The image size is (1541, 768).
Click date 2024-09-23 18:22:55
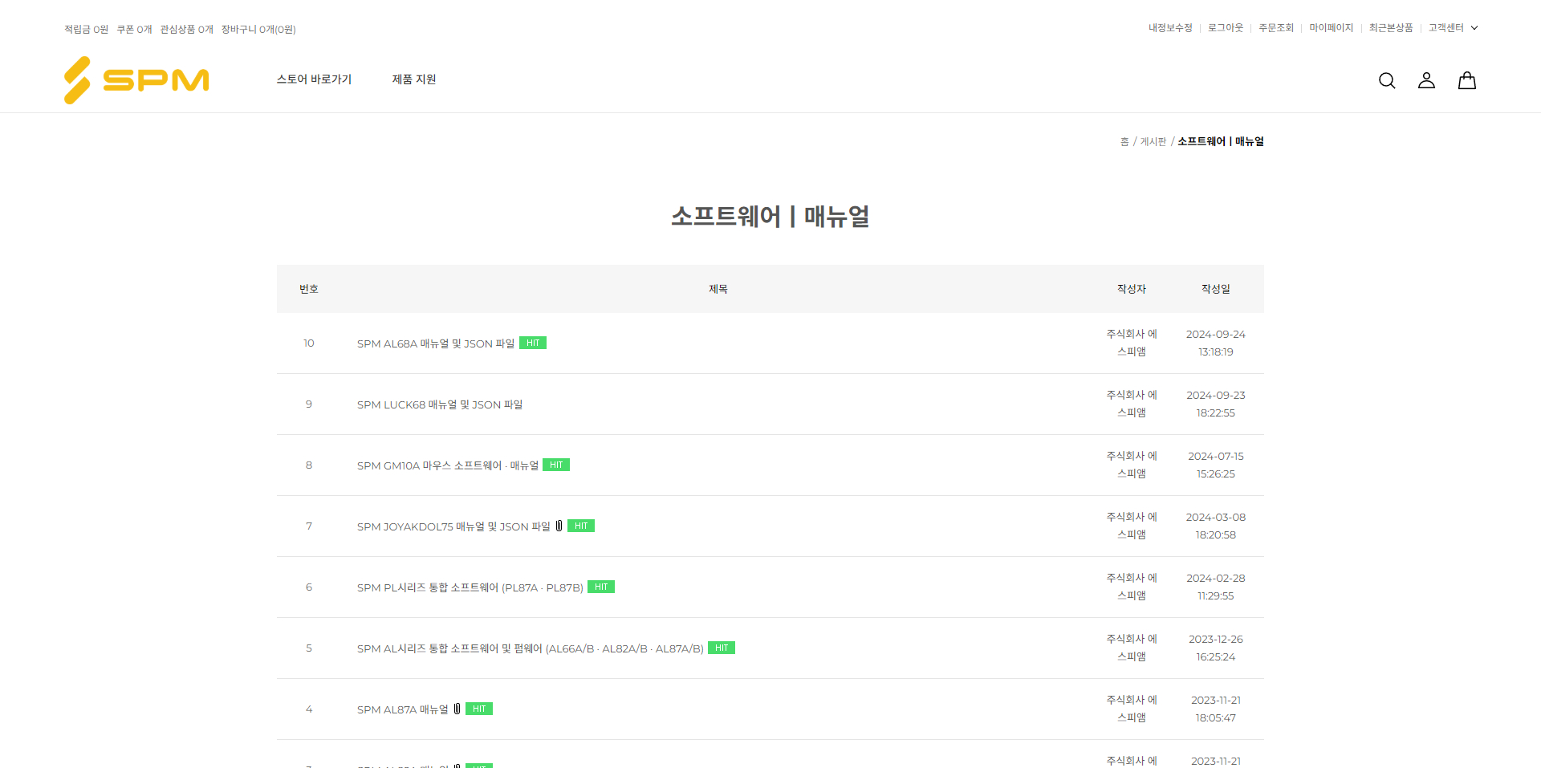point(1216,404)
